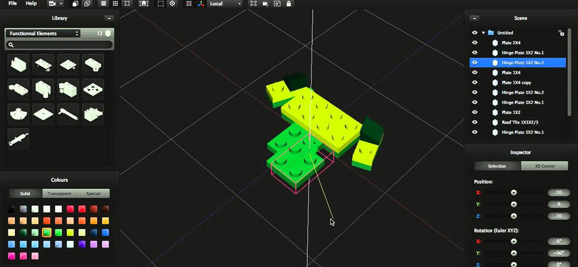Select Roof Tile 1X1X2/3 in scene tree

pos(518,122)
